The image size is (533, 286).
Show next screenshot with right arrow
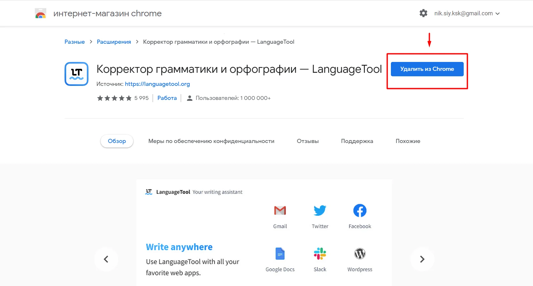[x=422, y=259]
